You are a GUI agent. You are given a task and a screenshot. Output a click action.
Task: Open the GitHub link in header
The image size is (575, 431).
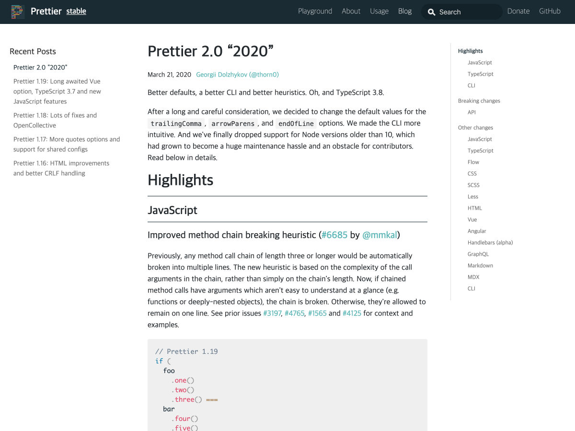[x=549, y=11]
